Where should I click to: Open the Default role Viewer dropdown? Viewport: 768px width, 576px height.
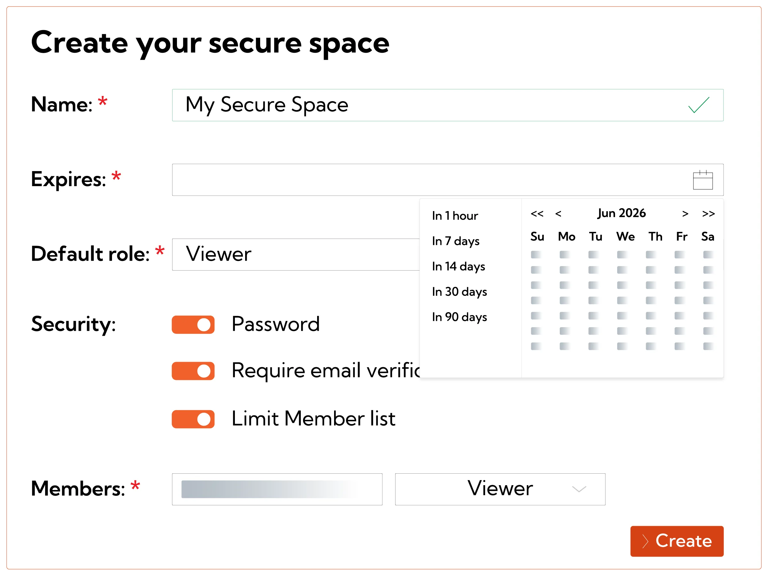tap(296, 254)
